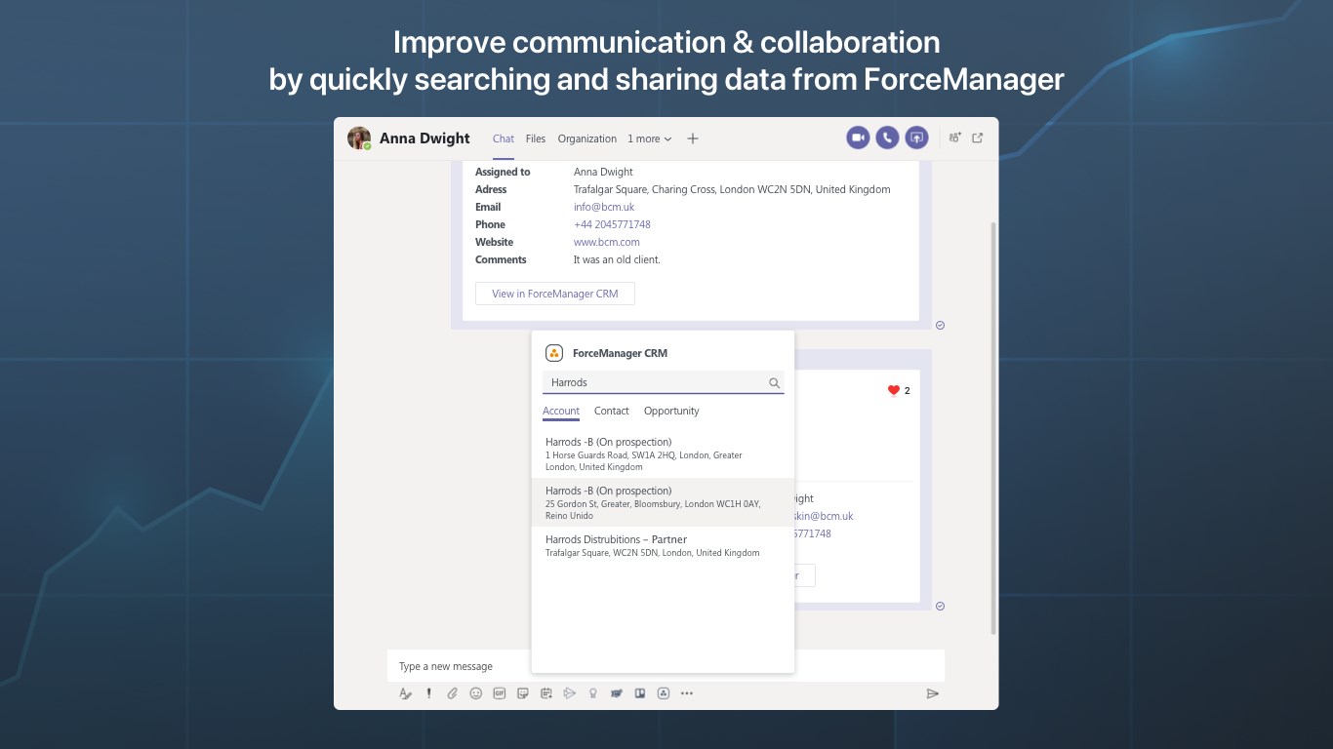Image resolution: width=1333 pixels, height=749 pixels.
Task: Click the Anna Dwight chat title
Action: (424, 138)
